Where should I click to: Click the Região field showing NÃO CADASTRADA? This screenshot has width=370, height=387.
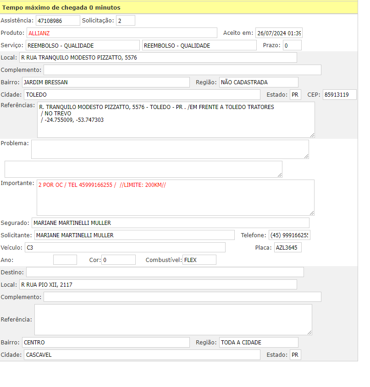pos(259,82)
